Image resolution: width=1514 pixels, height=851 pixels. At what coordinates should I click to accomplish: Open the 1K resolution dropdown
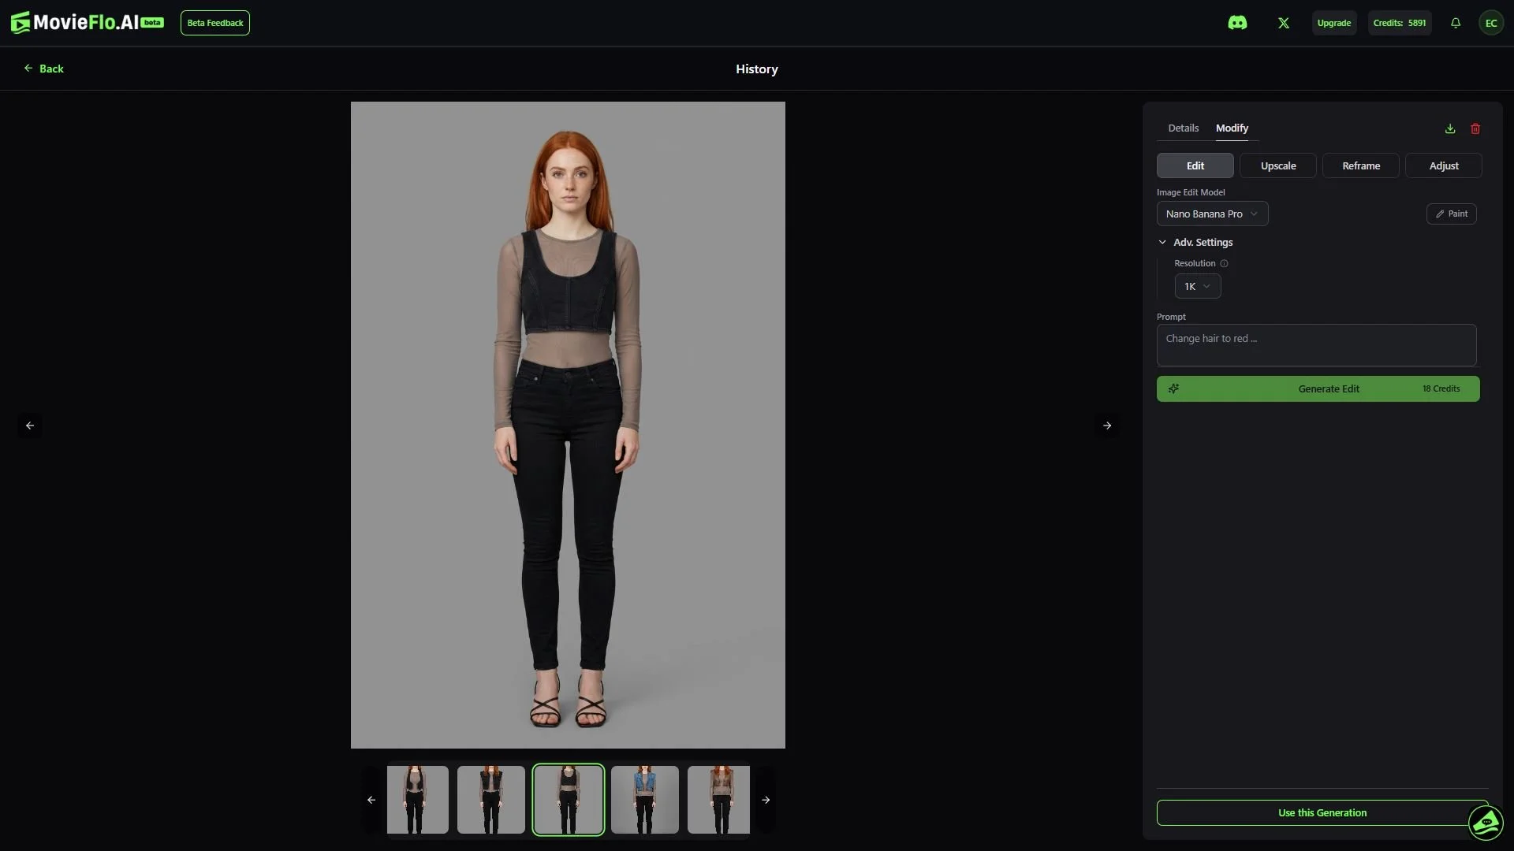(x=1197, y=286)
